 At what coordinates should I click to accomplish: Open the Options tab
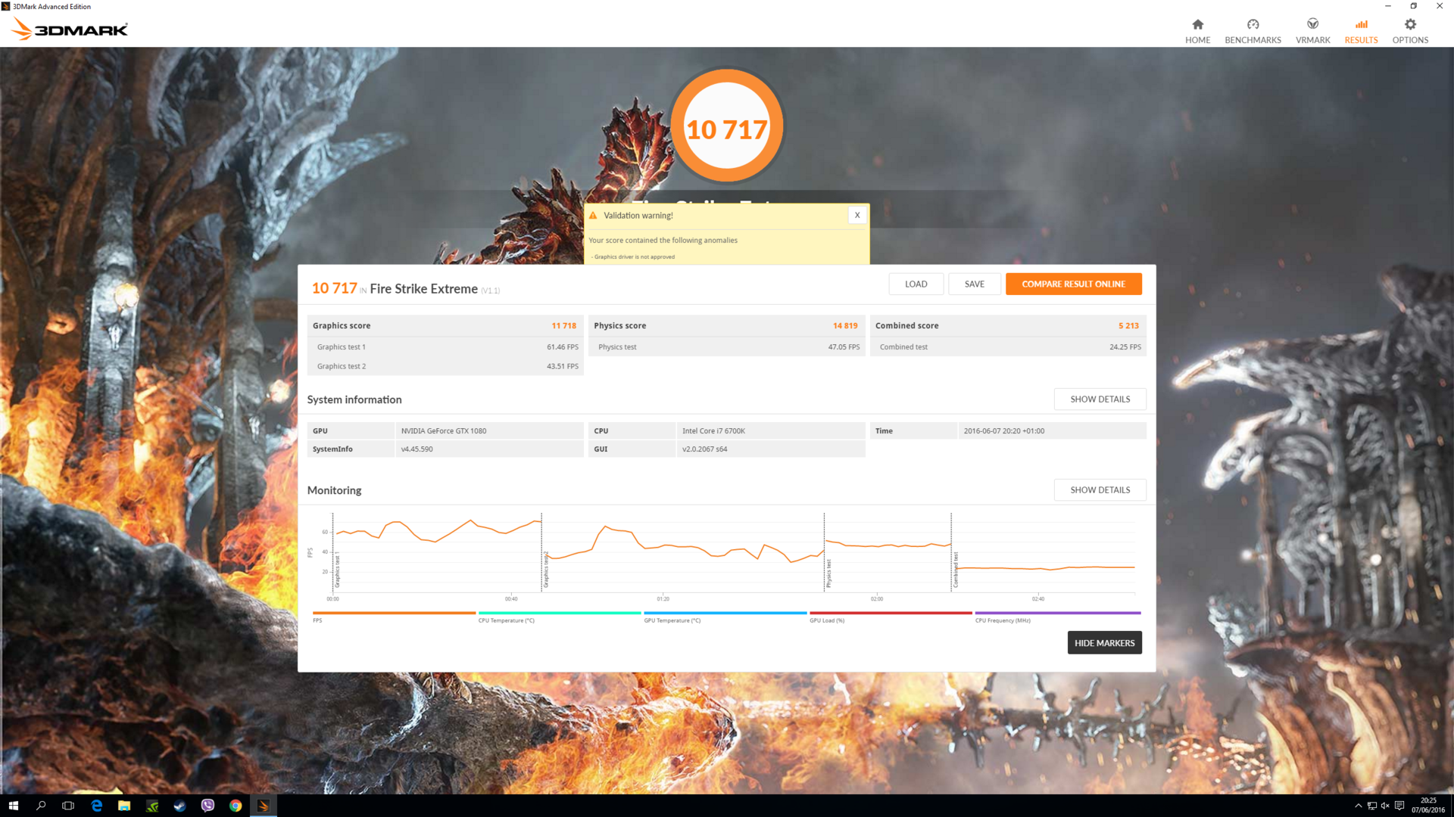[x=1410, y=31]
